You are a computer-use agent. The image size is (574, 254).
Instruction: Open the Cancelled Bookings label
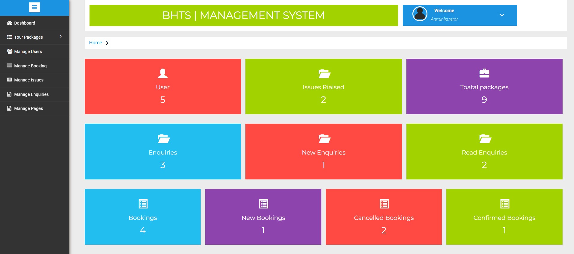(384, 218)
